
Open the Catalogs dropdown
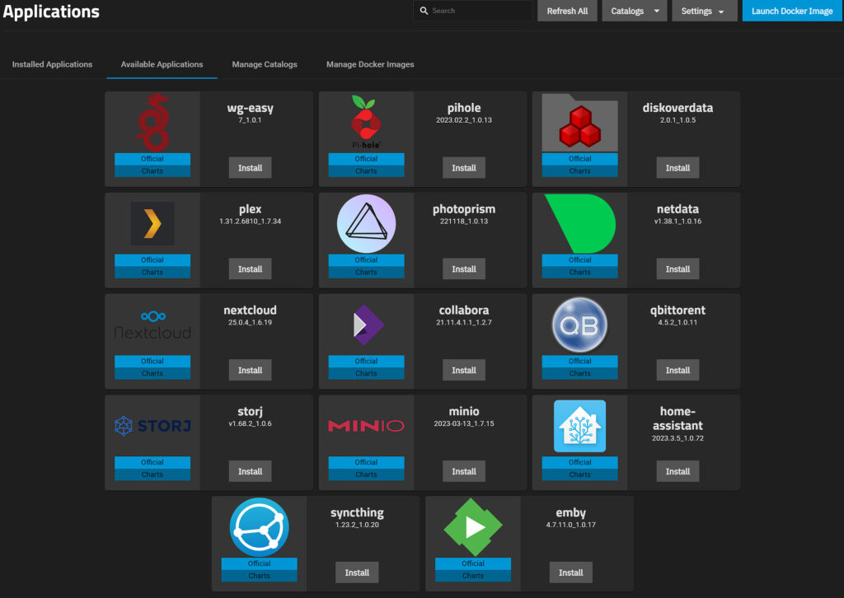tap(635, 11)
